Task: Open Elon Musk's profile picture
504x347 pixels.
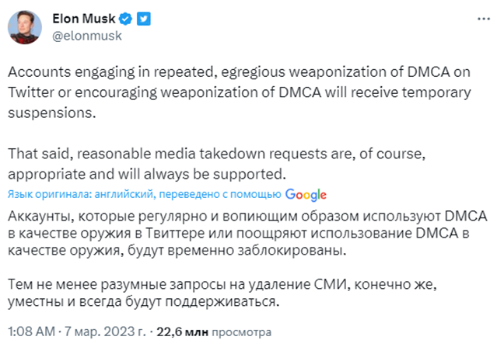Action: point(25,27)
